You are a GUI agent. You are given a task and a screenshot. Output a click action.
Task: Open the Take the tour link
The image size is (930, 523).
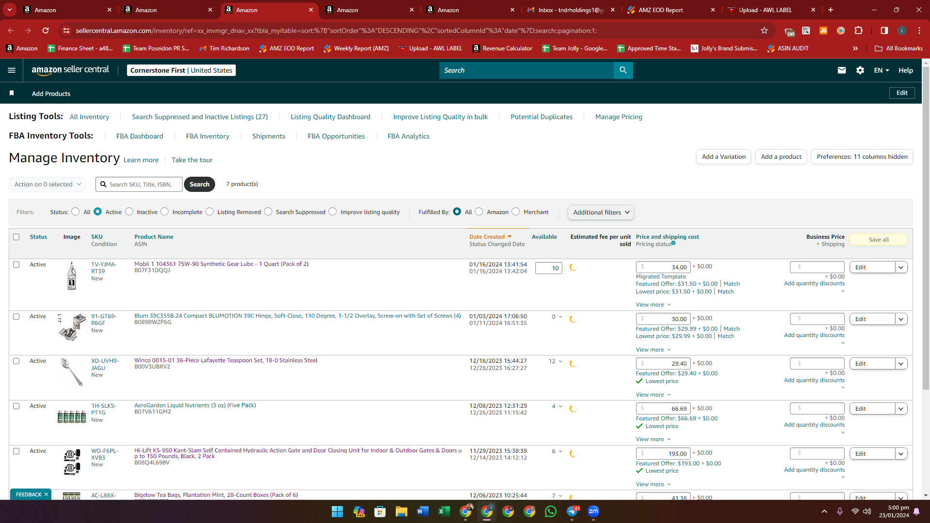(192, 160)
